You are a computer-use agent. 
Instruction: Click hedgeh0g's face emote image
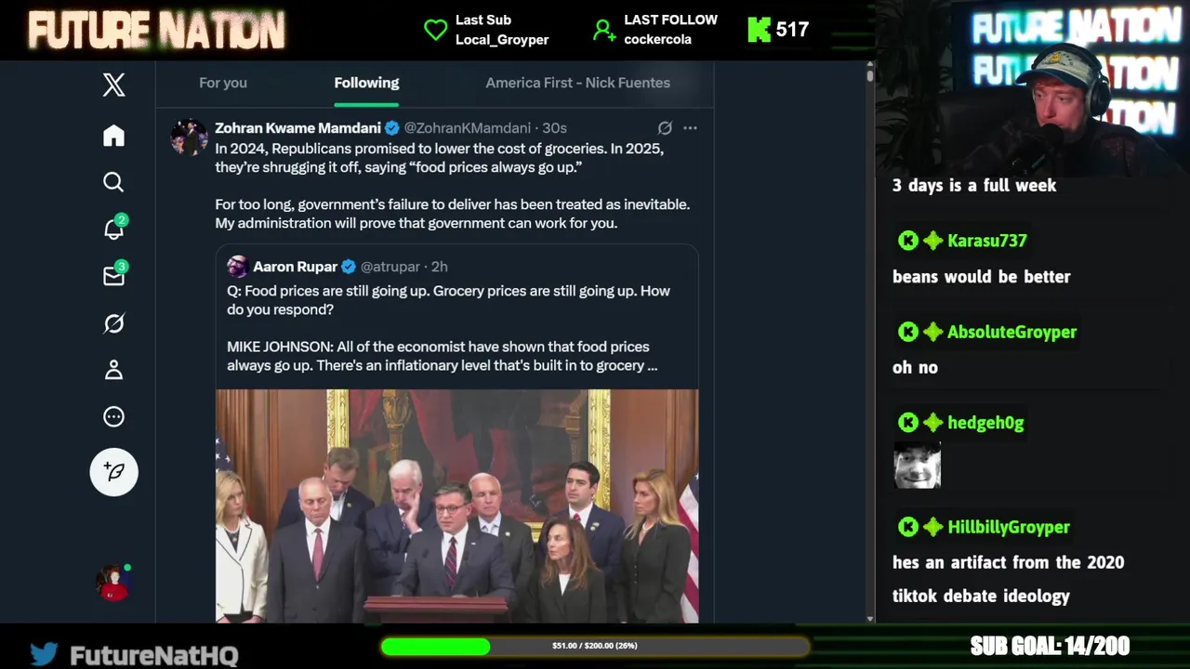tap(917, 465)
